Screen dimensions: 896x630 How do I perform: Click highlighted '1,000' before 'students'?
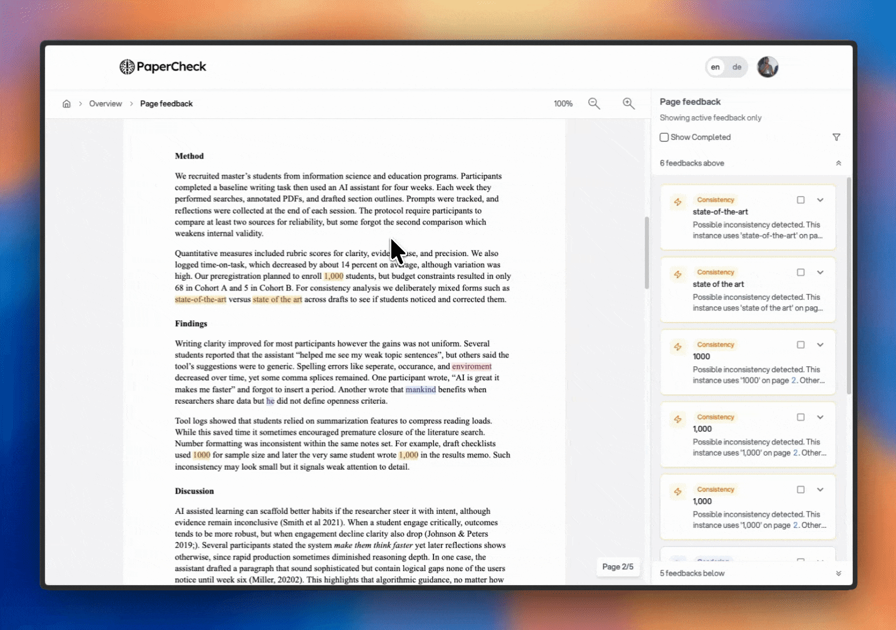click(334, 276)
